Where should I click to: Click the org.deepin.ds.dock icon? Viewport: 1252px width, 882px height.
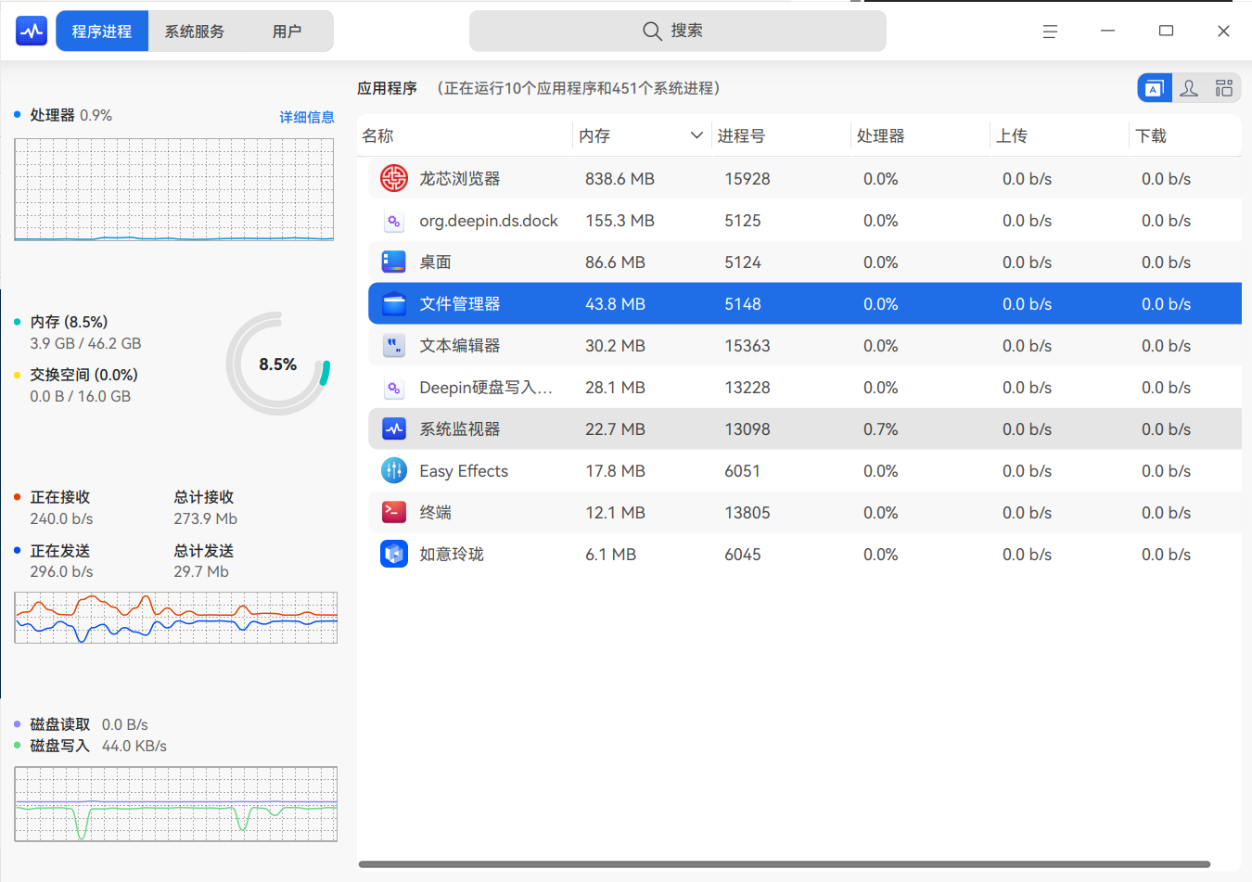[x=394, y=221]
